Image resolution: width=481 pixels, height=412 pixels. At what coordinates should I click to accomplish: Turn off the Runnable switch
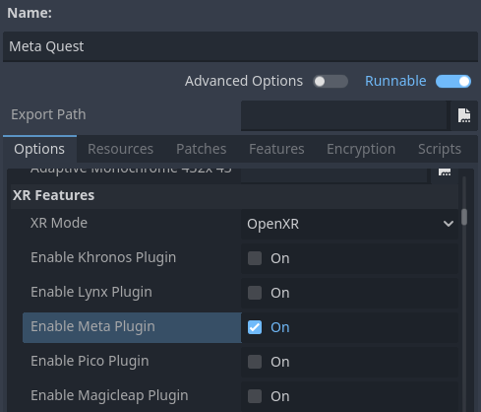click(453, 82)
